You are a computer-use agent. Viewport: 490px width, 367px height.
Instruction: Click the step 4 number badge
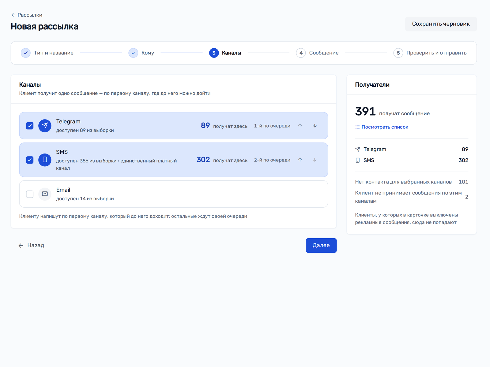tap(301, 53)
